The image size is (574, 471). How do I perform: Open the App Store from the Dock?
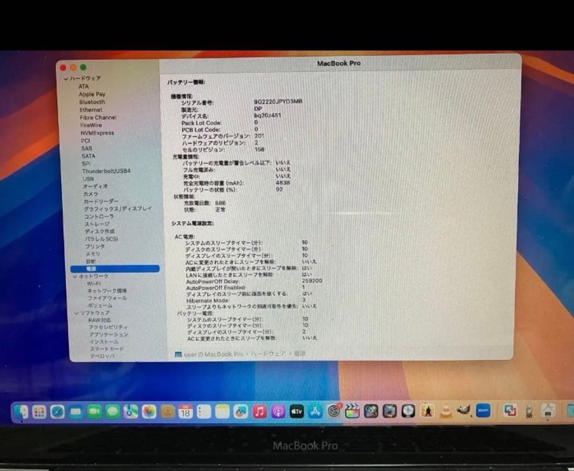315,411
